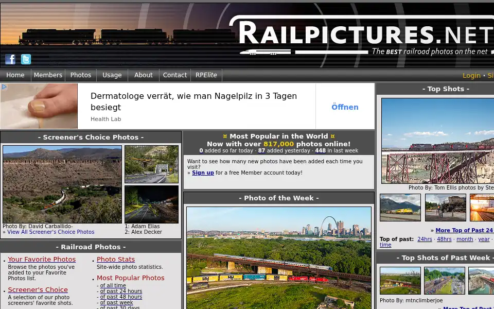The width and height of the screenshot is (494, 309).
Task: Click the Photo Stats link
Action: coord(116,259)
